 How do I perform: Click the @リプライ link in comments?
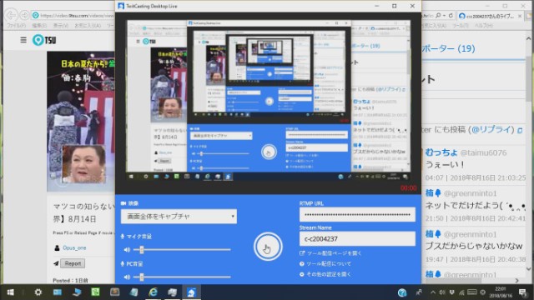coord(493,130)
